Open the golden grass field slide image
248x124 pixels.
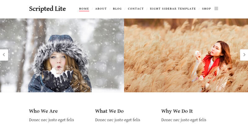click(x=186, y=55)
